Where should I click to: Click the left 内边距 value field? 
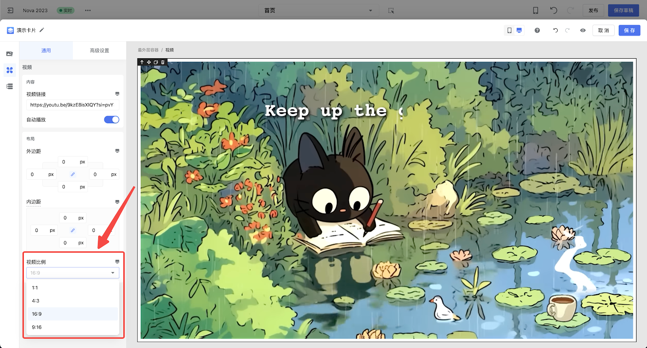[x=44, y=230]
